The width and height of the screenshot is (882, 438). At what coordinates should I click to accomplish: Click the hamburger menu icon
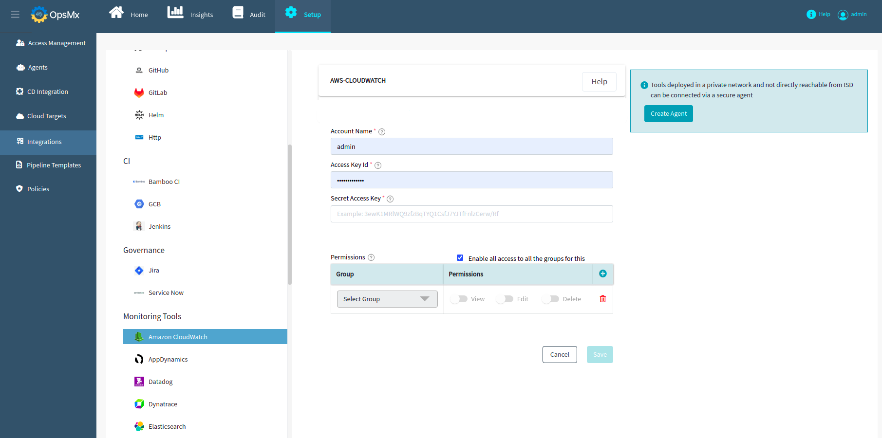(x=15, y=15)
